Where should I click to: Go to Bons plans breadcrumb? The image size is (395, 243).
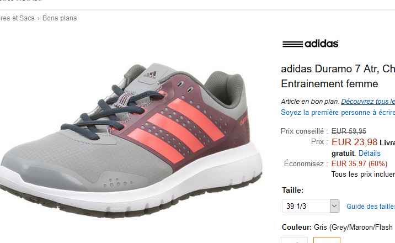pos(60,18)
